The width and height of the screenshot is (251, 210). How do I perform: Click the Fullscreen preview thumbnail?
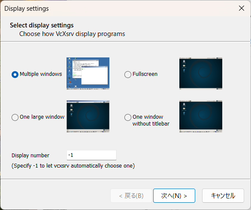click(x=201, y=73)
